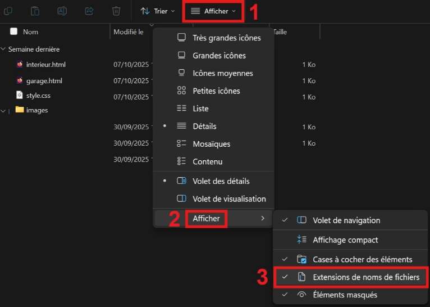This screenshot has height=307, width=430.
Task: Toggle Extensions de noms de fichiers
Action: [365, 277]
